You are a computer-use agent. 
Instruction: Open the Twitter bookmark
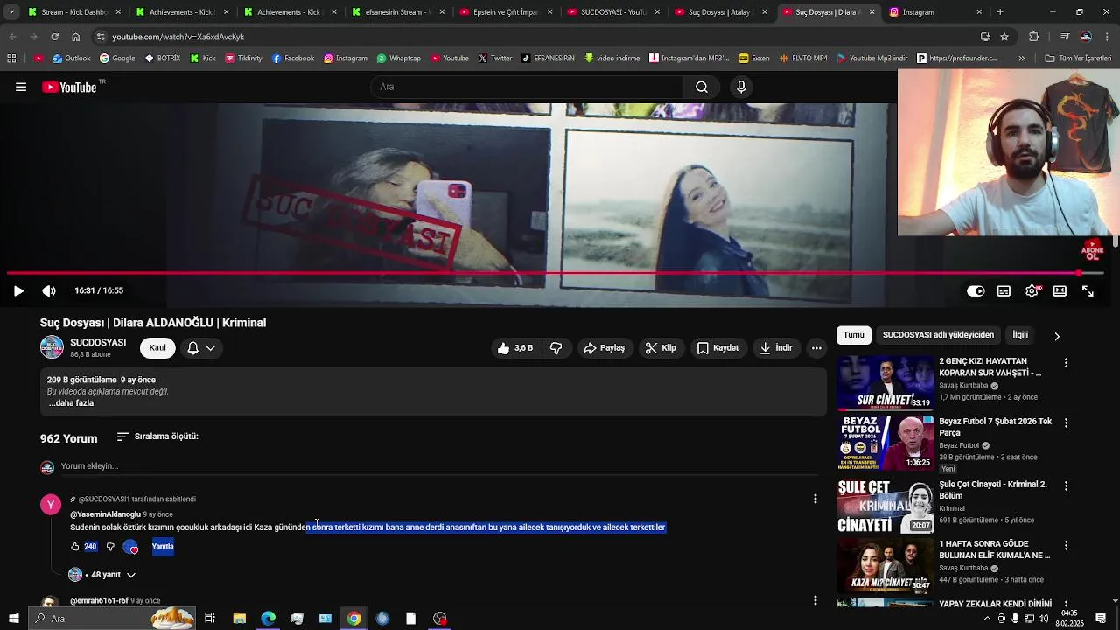point(495,59)
